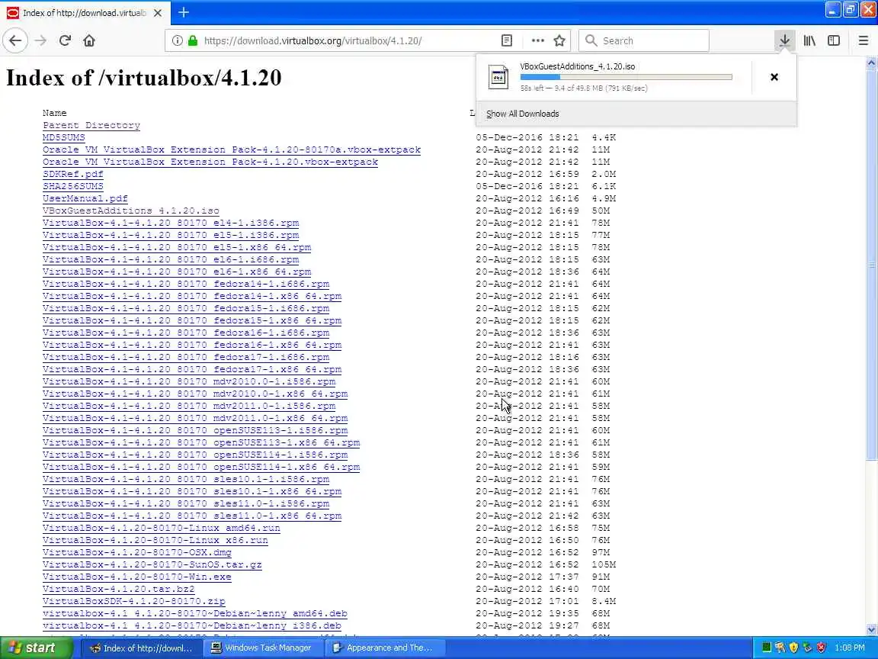
Task: Download VirtualBox SunOS.tar.gz archive
Action: [152, 565]
